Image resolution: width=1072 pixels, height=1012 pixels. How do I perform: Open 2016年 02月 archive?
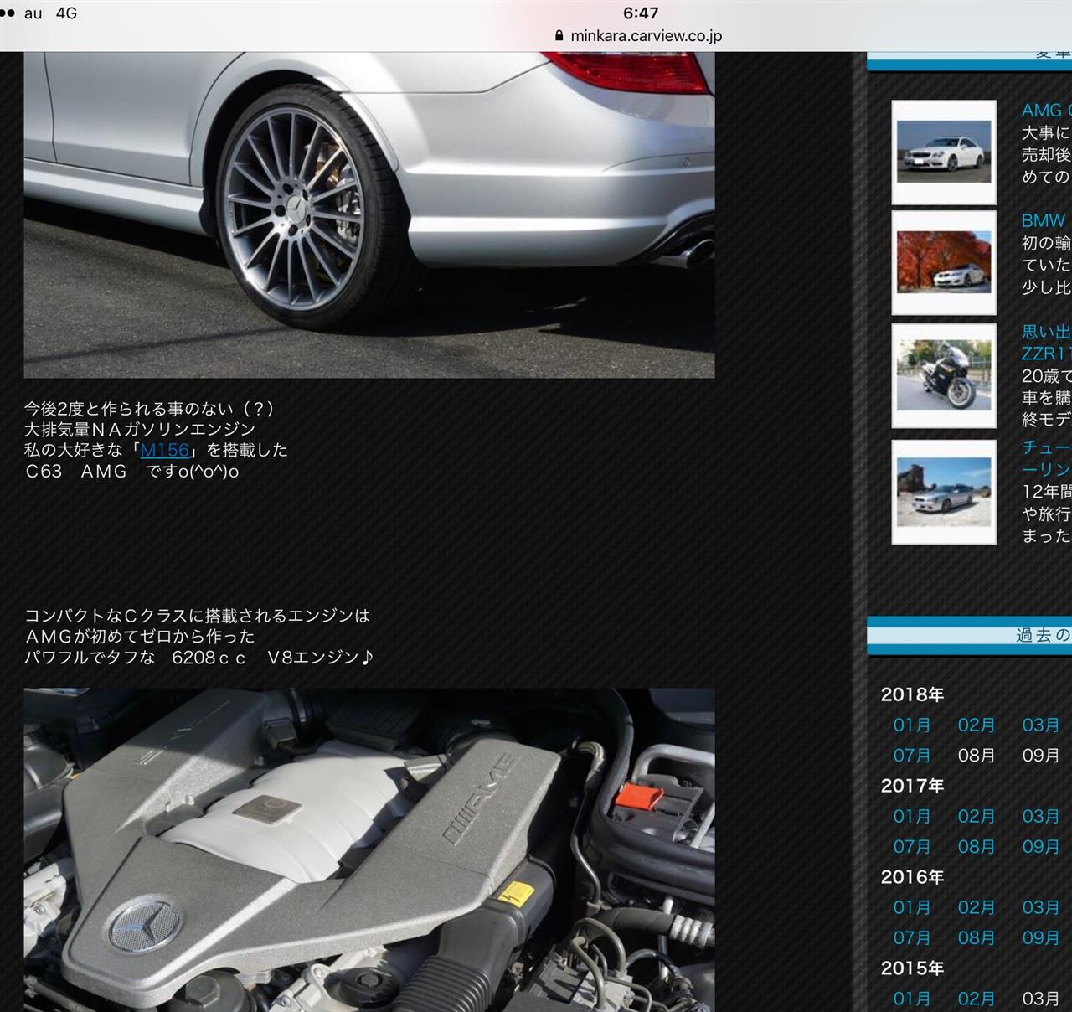tap(977, 908)
